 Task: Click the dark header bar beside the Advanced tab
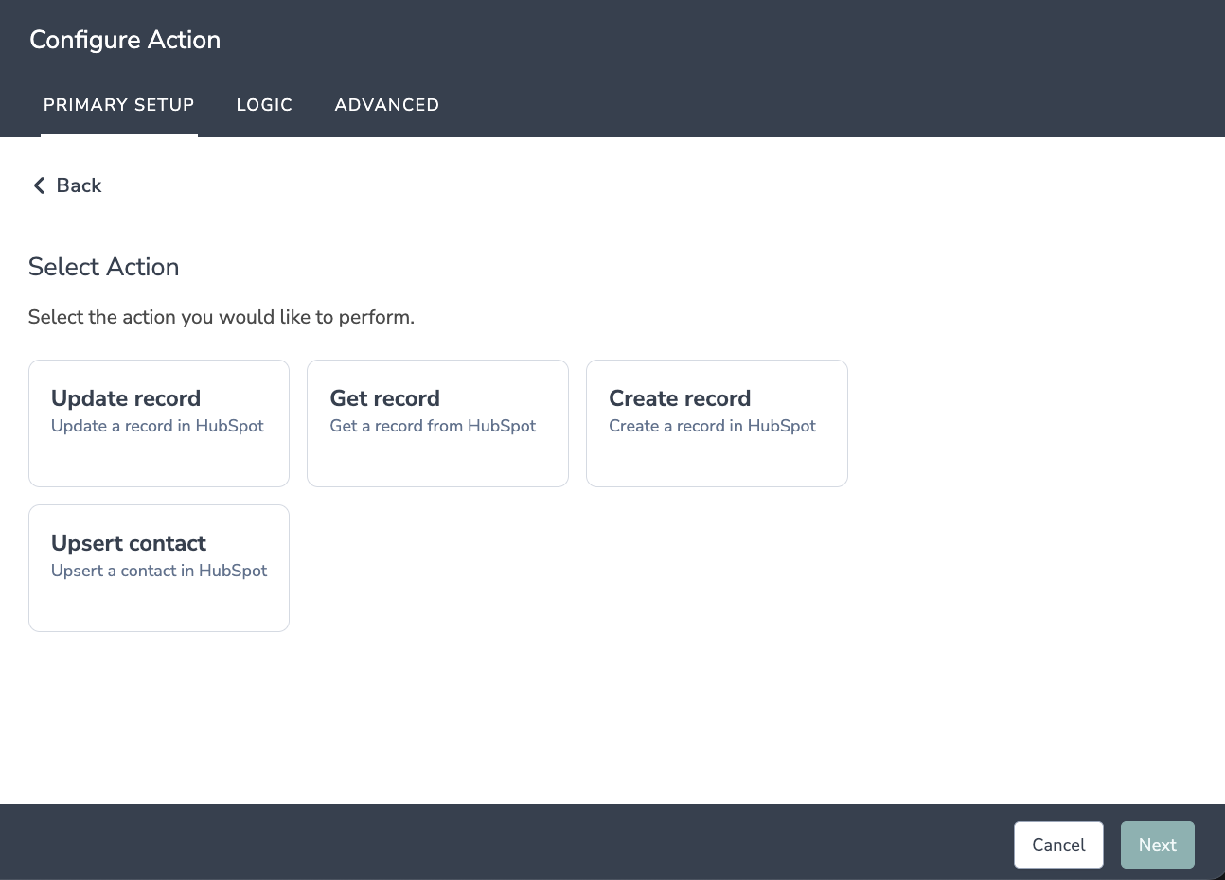pyautogui.click(x=805, y=95)
